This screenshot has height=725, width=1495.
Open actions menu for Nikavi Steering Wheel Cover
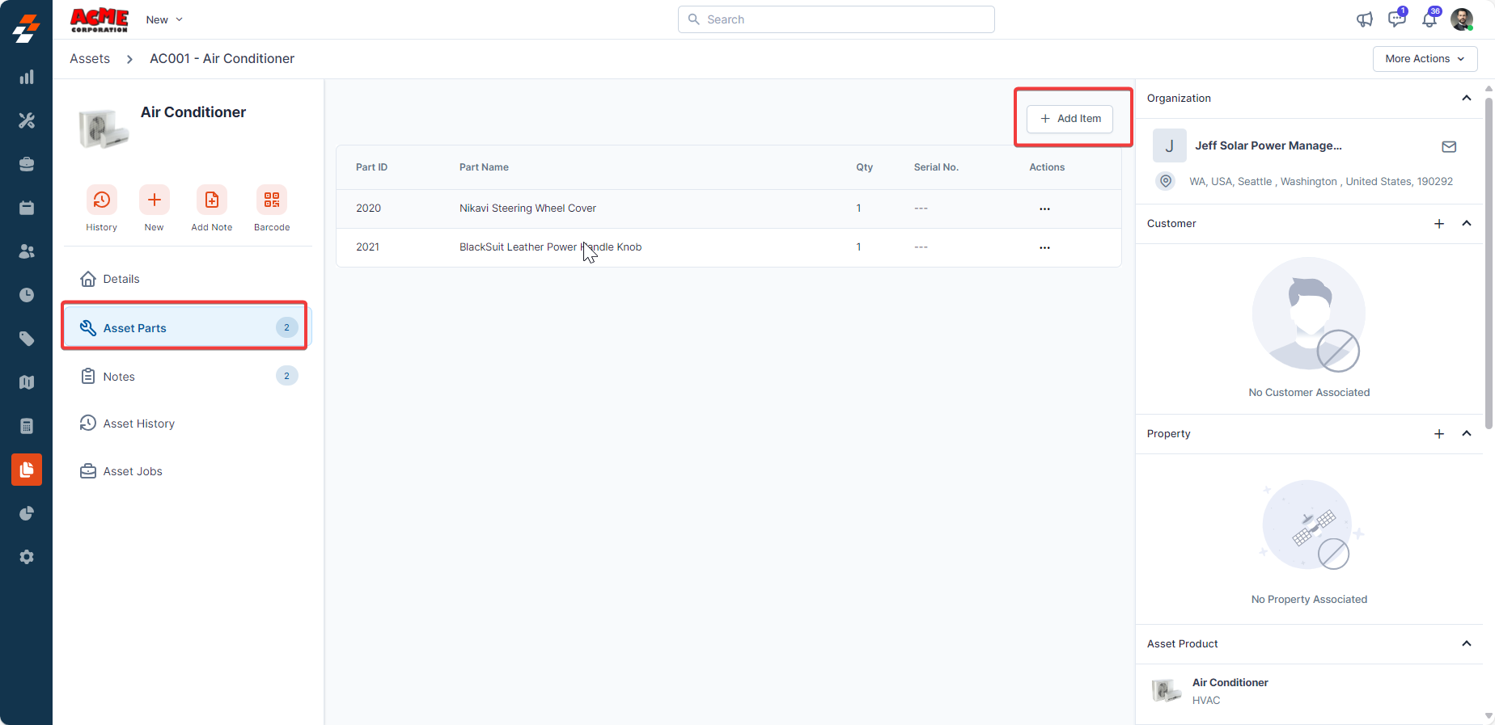point(1044,209)
